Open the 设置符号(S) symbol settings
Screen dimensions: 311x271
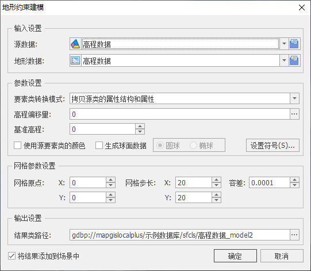point(272,146)
